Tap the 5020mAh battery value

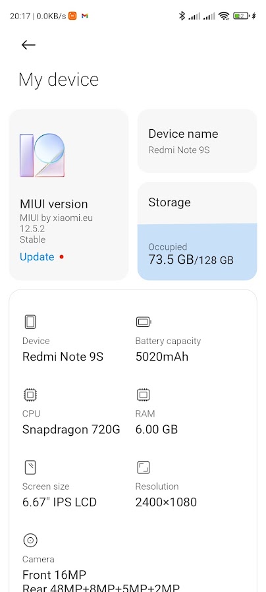tap(162, 357)
